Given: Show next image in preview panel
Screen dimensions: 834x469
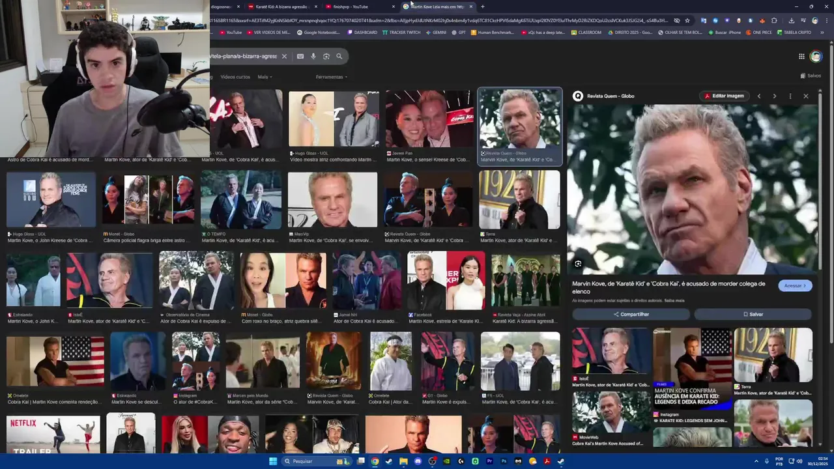Looking at the screenshot, I should (774, 96).
